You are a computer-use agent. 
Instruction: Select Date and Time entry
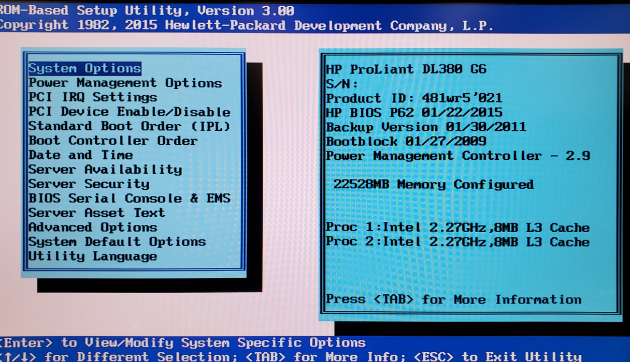(x=80, y=155)
